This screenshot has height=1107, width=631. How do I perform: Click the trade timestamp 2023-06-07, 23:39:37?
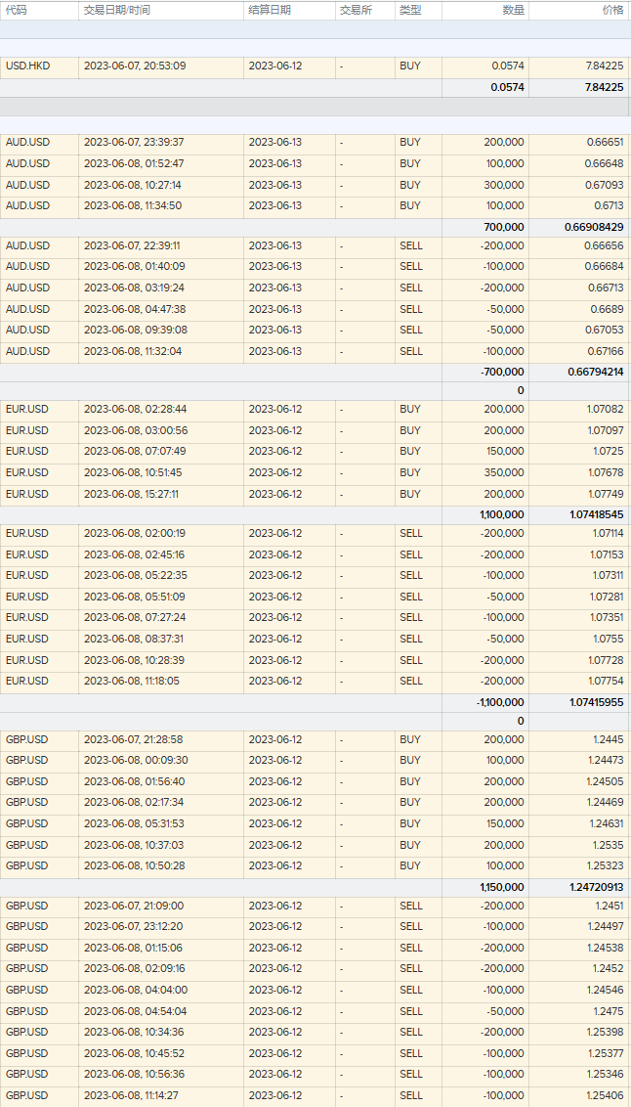[x=134, y=143]
